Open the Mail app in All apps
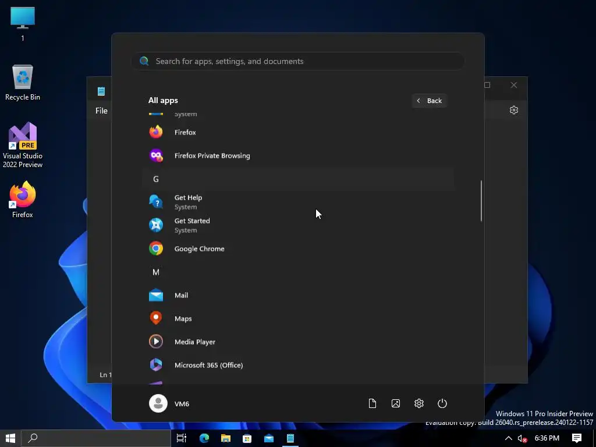 click(298, 295)
